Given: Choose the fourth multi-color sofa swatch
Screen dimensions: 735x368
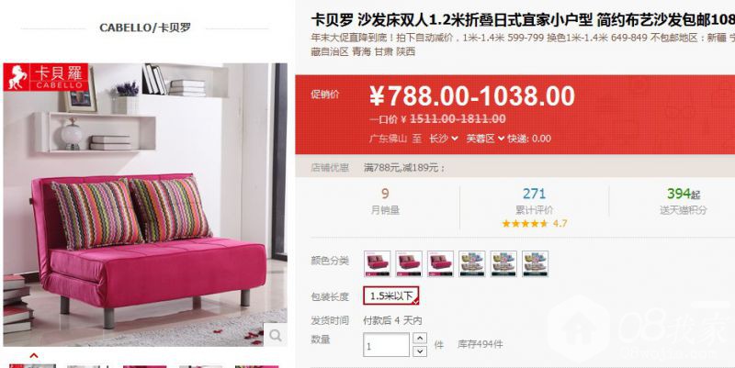Looking at the screenshot, I should 472,263.
